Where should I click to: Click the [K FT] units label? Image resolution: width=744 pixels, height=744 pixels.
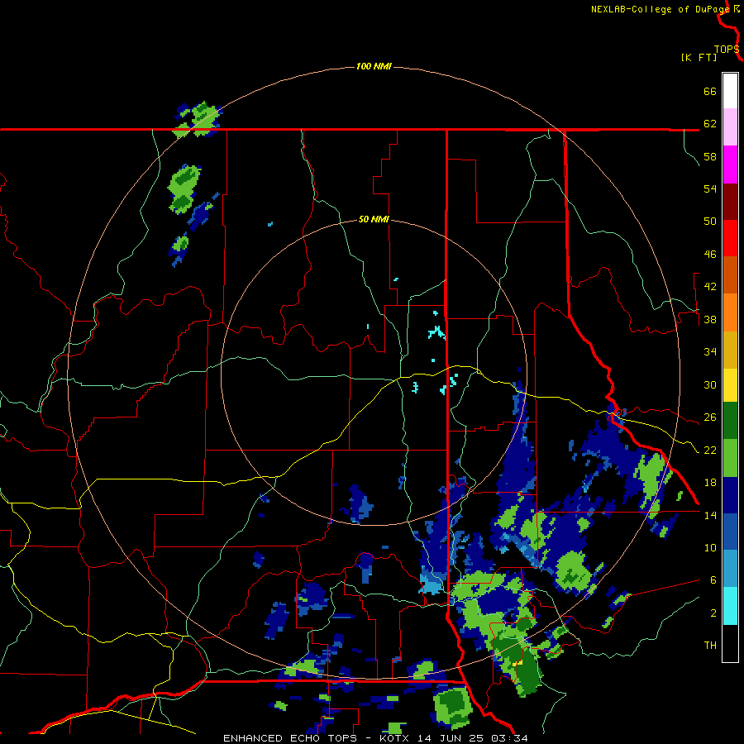[x=699, y=58]
